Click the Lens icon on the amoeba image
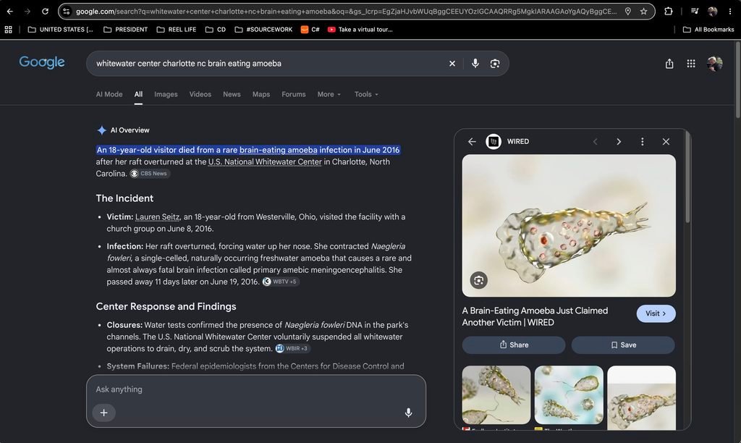 pos(479,280)
